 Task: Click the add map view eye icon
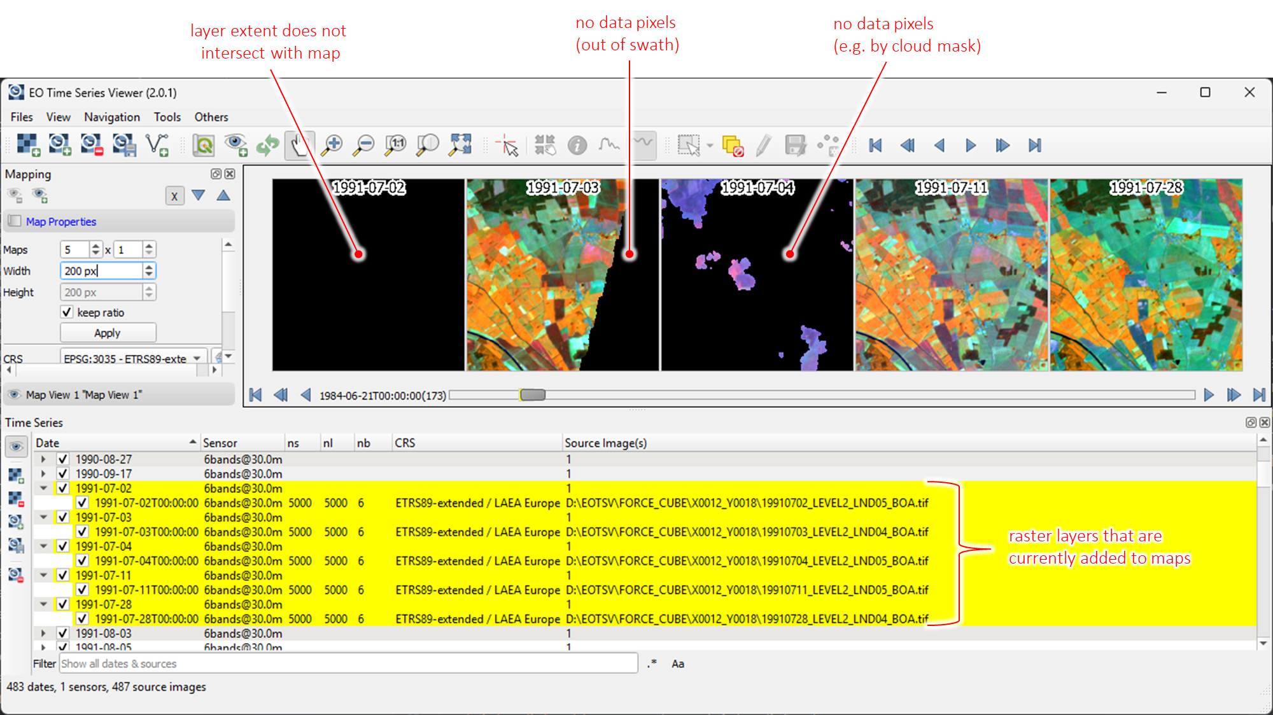(236, 145)
